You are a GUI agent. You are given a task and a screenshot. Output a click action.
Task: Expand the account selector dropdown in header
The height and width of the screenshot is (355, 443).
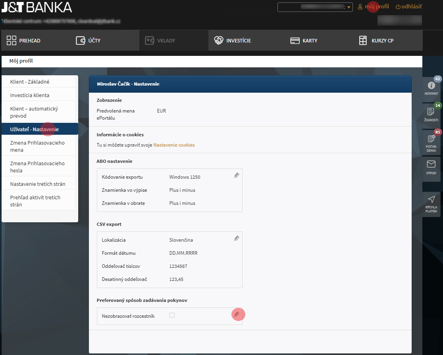coord(349,7)
